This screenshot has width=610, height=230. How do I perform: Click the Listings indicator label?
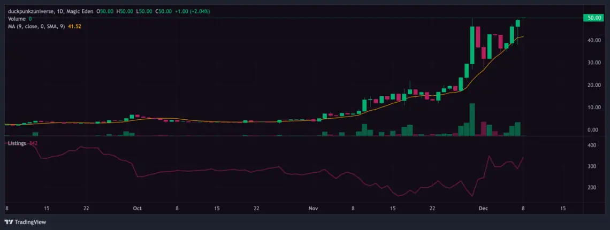[x=17, y=143]
